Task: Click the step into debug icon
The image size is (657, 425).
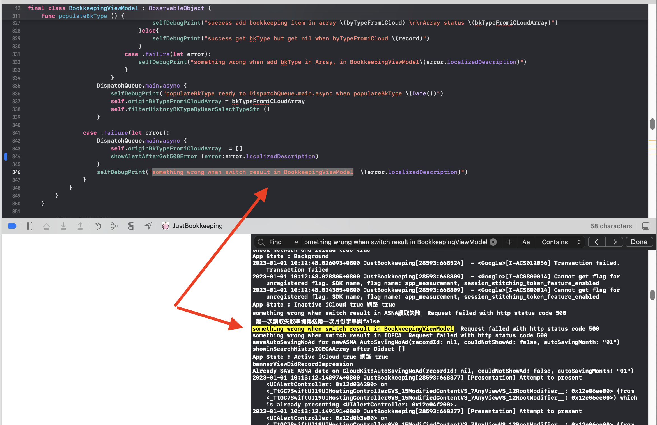Action: [63, 226]
